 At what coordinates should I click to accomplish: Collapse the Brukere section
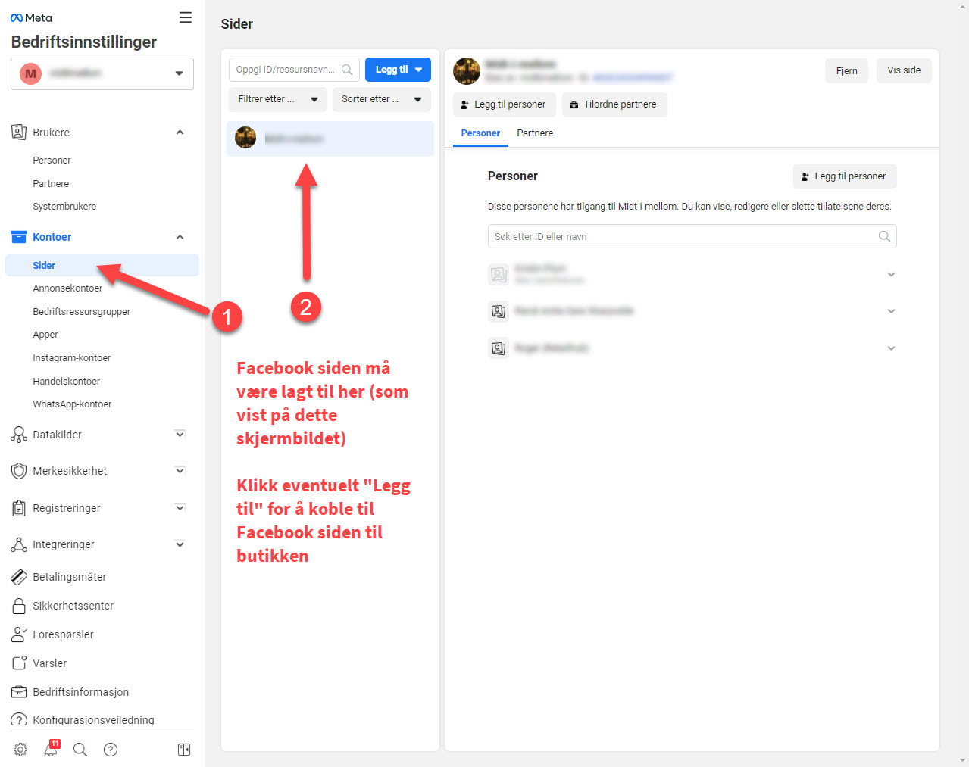(180, 133)
